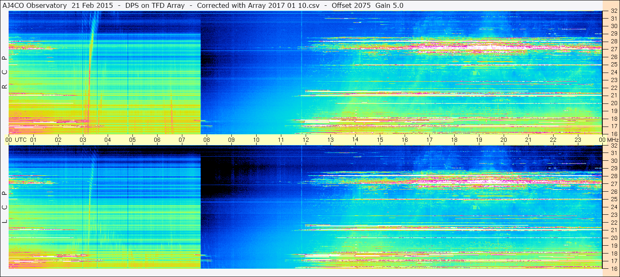Click the vertical "L C P" panel label
This screenshot has height=277, width=620.
coord(5,207)
